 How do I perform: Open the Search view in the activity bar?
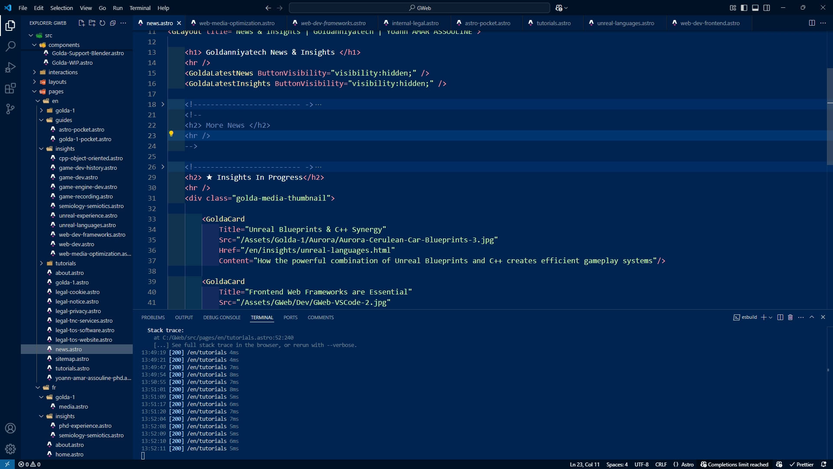point(10,46)
